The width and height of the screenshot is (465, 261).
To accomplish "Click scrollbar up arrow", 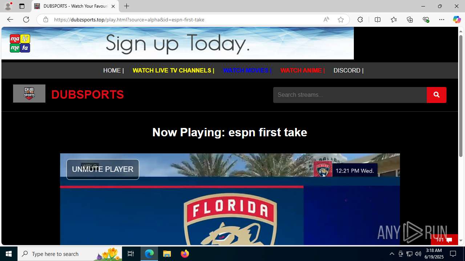I will tap(461, 31).
